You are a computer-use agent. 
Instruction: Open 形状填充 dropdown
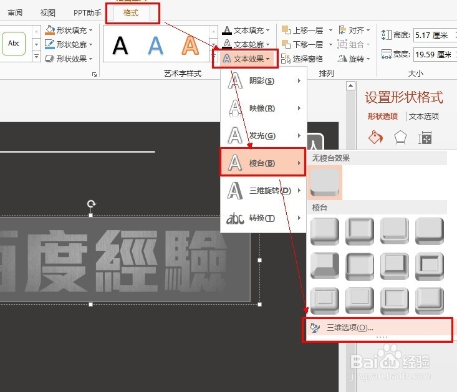coord(69,30)
